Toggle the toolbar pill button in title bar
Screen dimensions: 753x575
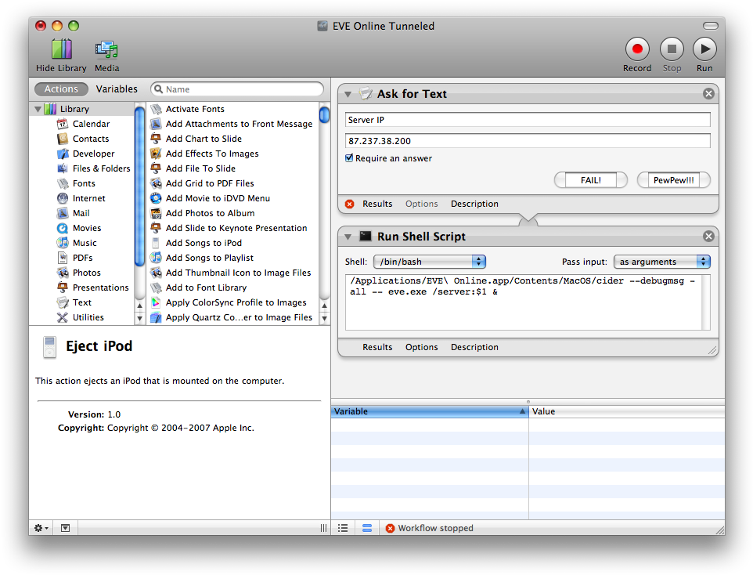point(710,26)
